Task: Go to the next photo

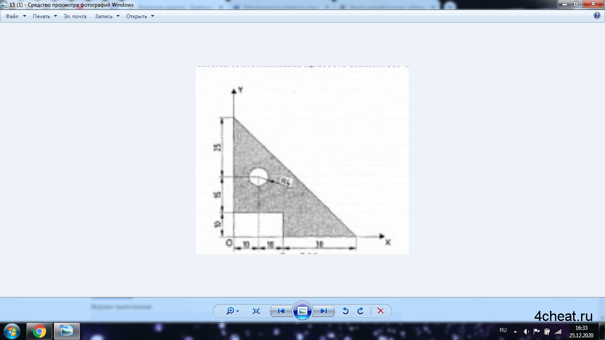Action: click(324, 311)
